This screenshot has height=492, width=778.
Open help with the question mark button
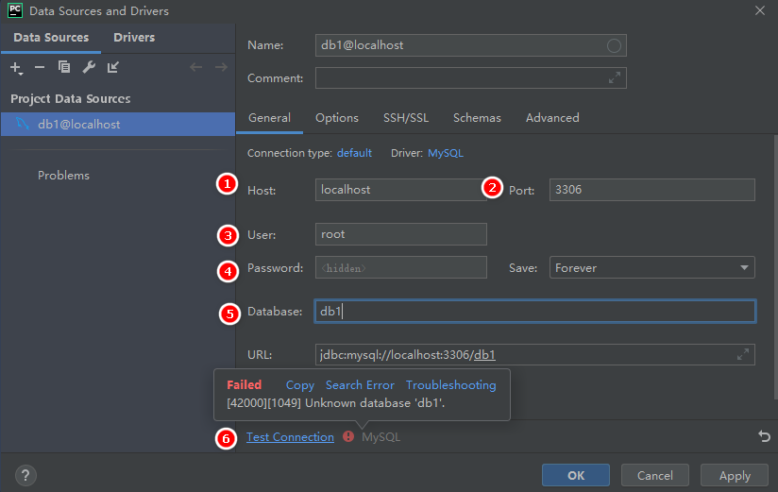(25, 475)
